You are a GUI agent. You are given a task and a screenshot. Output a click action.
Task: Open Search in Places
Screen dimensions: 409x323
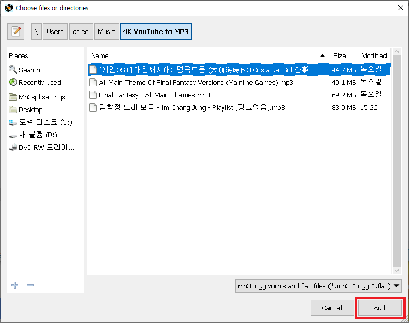[29, 70]
